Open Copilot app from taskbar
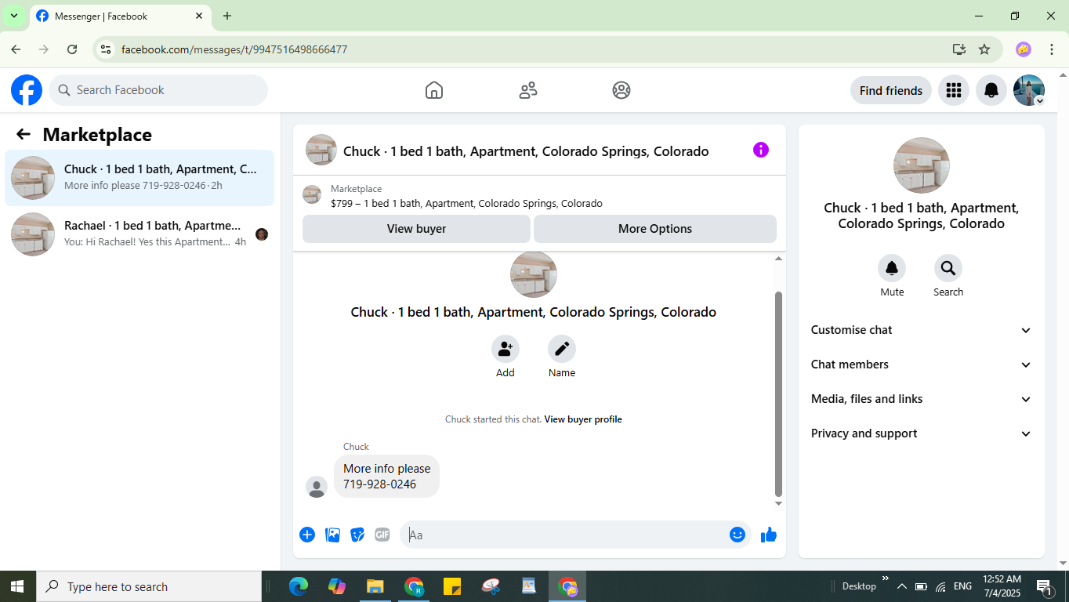The height and width of the screenshot is (602, 1069). tap(337, 586)
